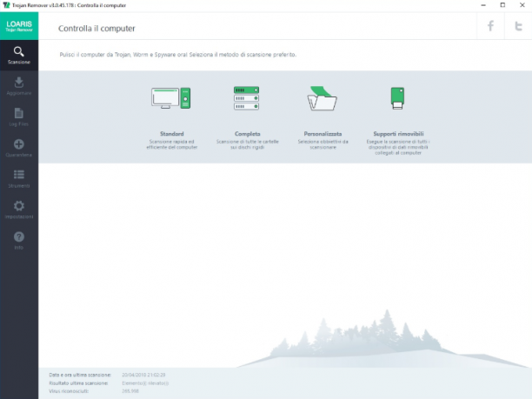Open the Impostazioni settings section

[x=19, y=209]
